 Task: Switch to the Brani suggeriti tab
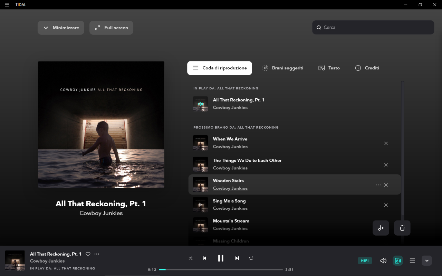[x=283, y=68]
